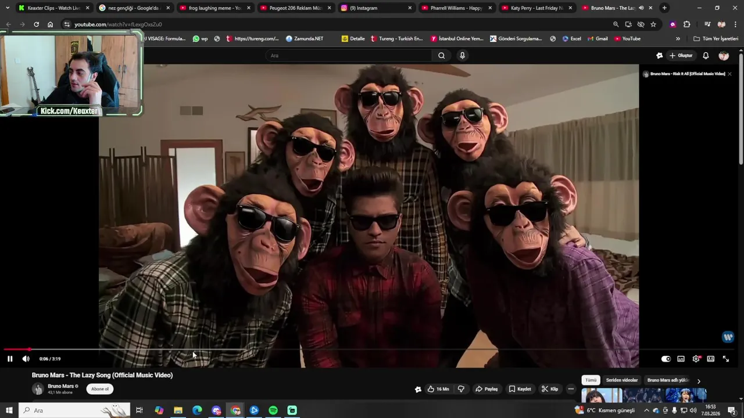Open the Excel bookmark
This screenshot has height=418, width=744.
(571, 39)
